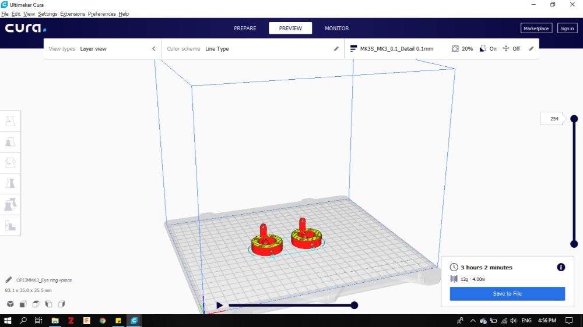Click the Save to File button
The image size is (583, 327).
[507, 294]
